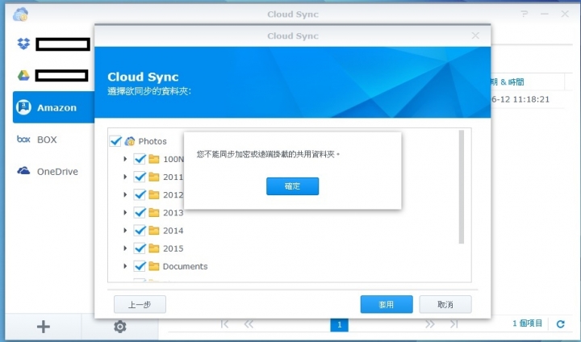Click the 1 個項目 item count text
Viewport: 581px width, 342px height.
[527, 323]
